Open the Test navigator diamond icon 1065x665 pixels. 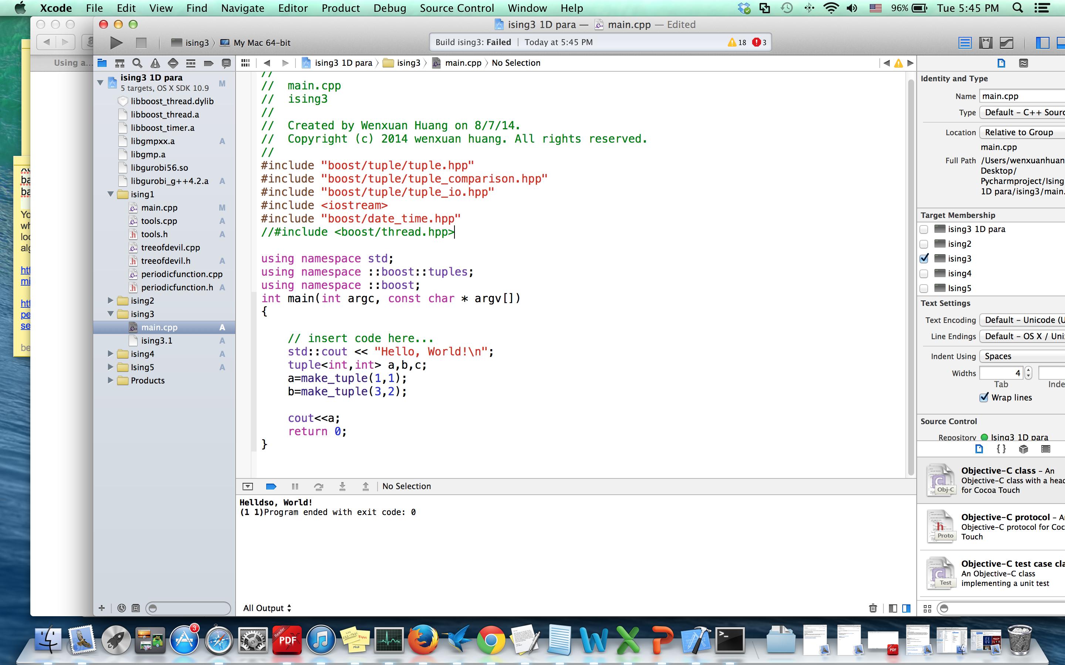point(173,63)
